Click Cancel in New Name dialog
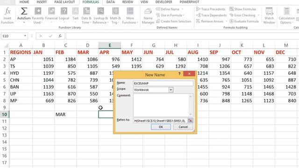This screenshot has width=299, height=168. 183,127
